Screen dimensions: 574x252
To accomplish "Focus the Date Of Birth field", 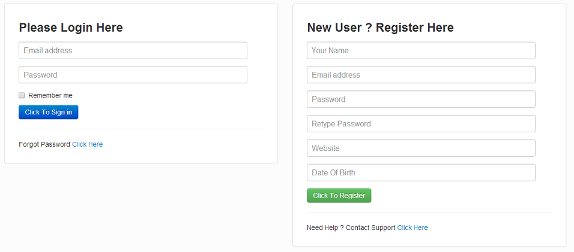I will (x=421, y=173).
